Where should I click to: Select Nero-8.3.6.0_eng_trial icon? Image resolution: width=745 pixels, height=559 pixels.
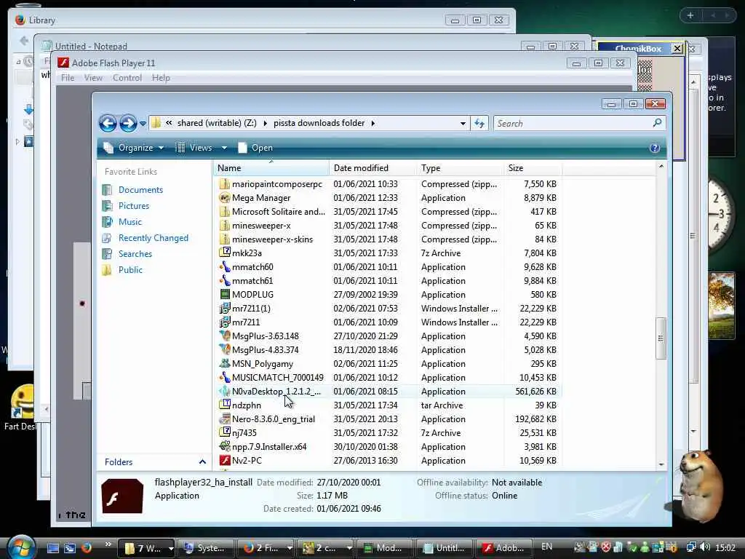click(x=224, y=419)
